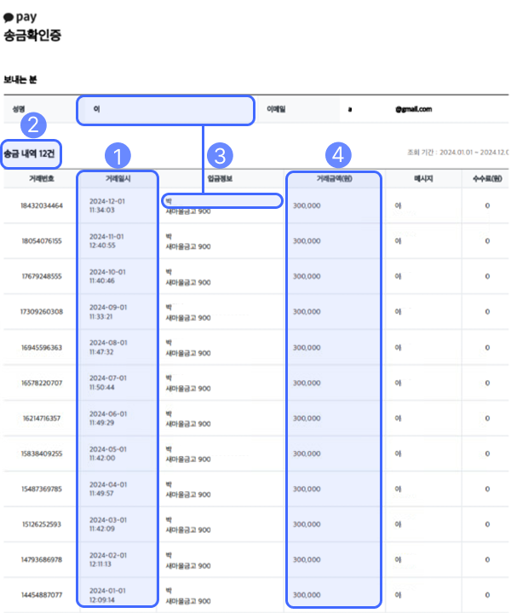This screenshot has width=511, height=613.
Task: Select the @gmail.com email value
Action: point(413,109)
